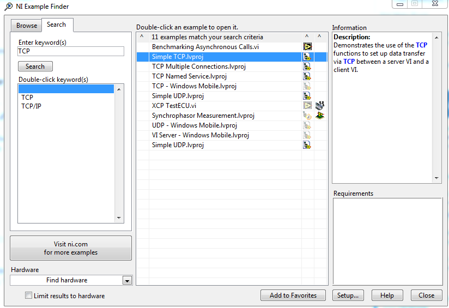Click the greyed icon beside UDP - Windows Mobile.lvproj
This screenshot has height=308, width=449.
click(x=307, y=125)
